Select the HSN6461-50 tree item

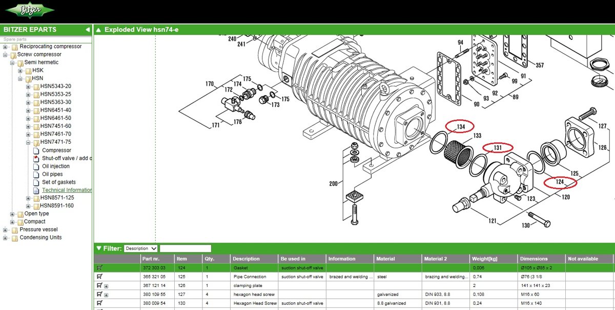click(x=56, y=118)
